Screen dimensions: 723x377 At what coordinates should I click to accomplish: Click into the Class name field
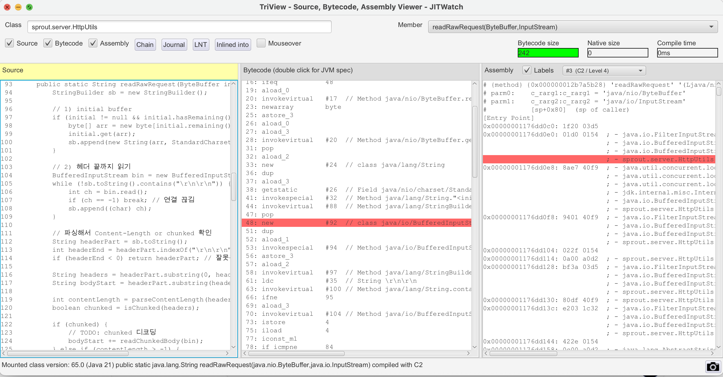click(179, 27)
